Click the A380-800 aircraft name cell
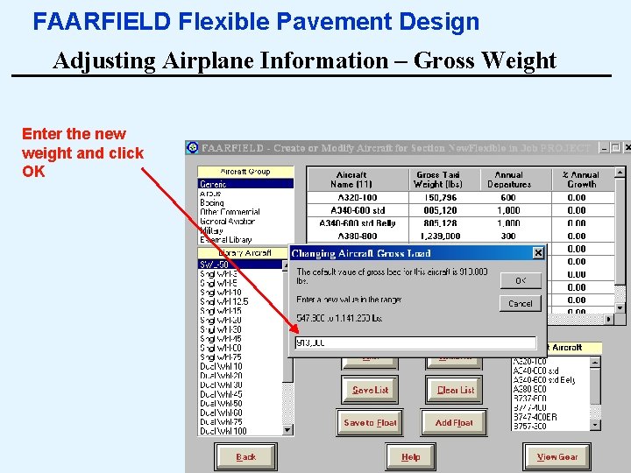Screen dimensions: 631x473 pos(358,236)
